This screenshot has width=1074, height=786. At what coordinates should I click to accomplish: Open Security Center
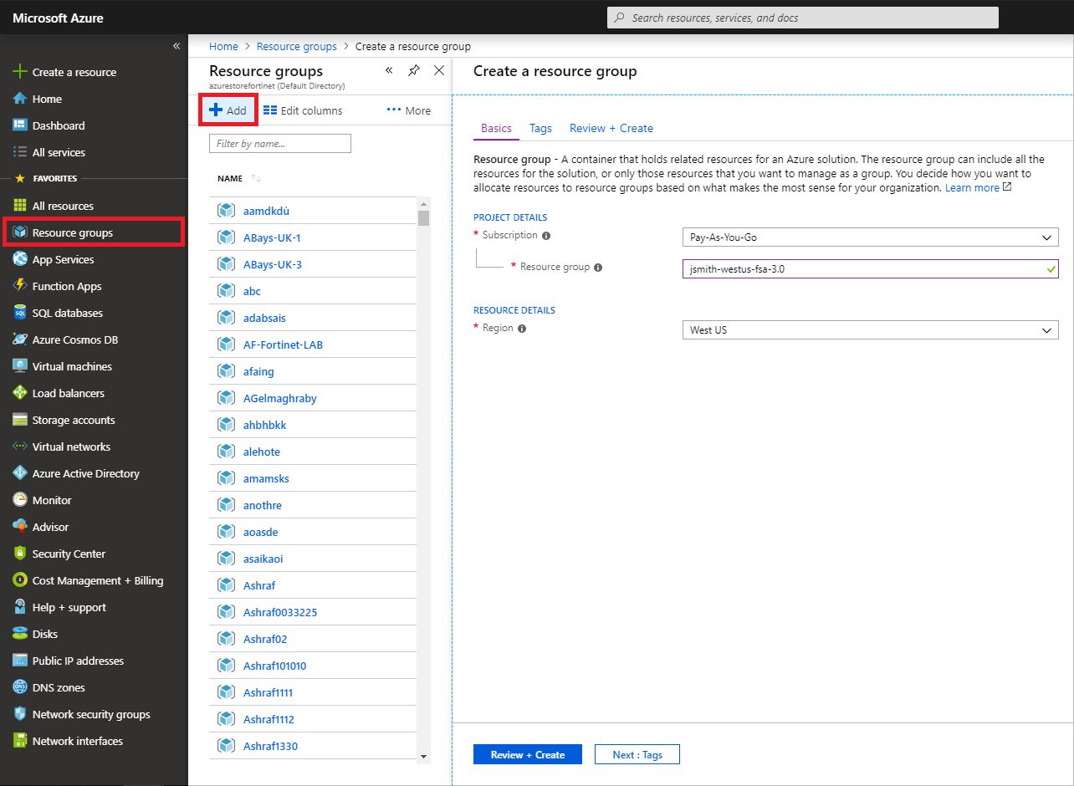(x=66, y=553)
